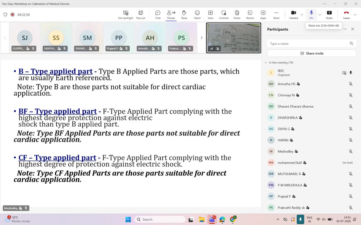Toggle DHARSHINI.A muted mic icon
This screenshot has height=225, width=361.
351,118
